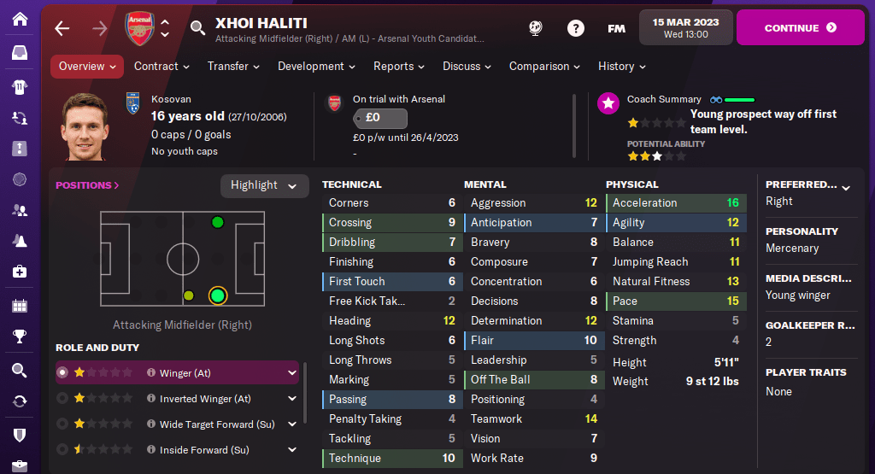Expand the Preferred foot section chevron
875x474 pixels.
pos(846,187)
